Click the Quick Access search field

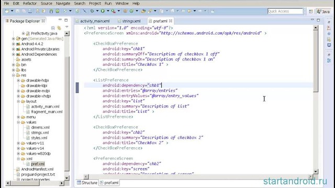[x=285, y=11]
